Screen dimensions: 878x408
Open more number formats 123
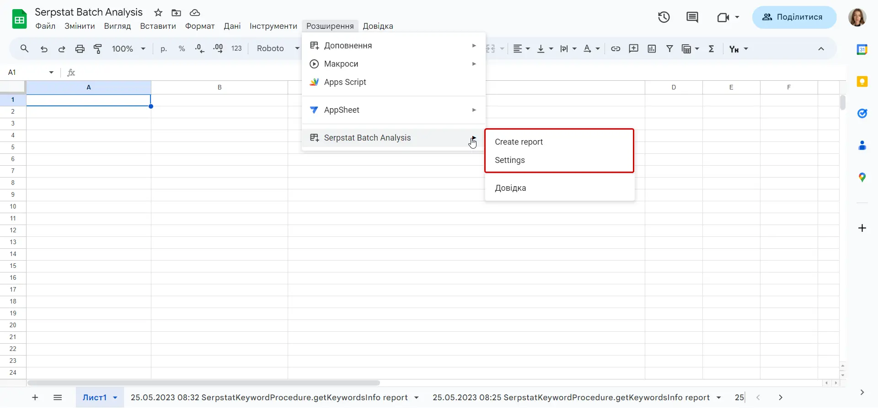(x=236, y=49)
